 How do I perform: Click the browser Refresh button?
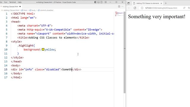tap(135, 8)
